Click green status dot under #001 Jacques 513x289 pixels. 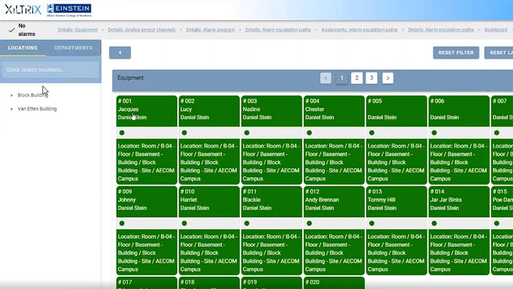pos(122,133)
